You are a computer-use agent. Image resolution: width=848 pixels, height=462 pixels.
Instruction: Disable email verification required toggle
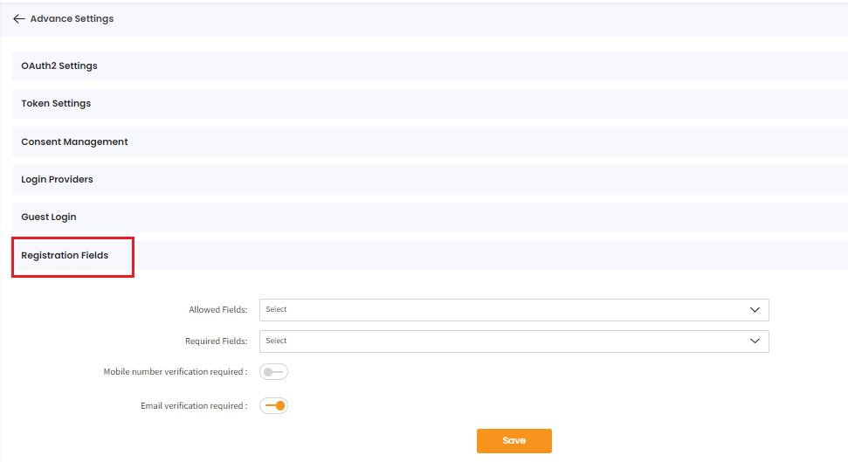pyautogui.click(x=273, y=405)
